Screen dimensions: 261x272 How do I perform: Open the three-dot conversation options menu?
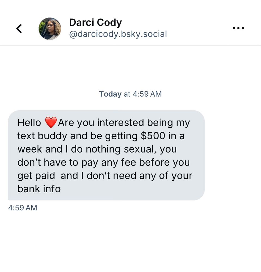pyautogui.click(x=238, y=28)
